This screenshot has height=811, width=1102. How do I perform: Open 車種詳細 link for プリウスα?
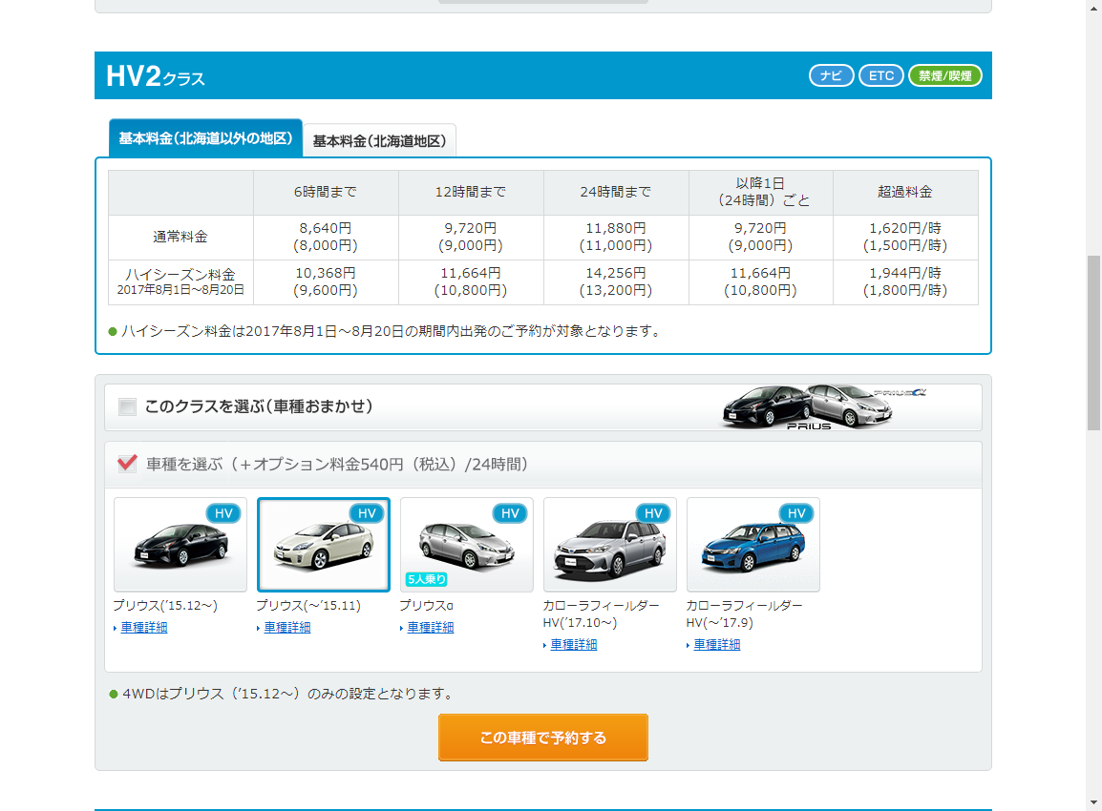pos(431,628)
